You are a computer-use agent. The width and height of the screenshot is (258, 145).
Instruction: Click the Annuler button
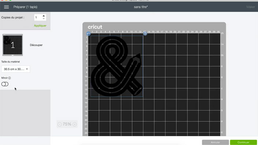click(x=215, y=142)
